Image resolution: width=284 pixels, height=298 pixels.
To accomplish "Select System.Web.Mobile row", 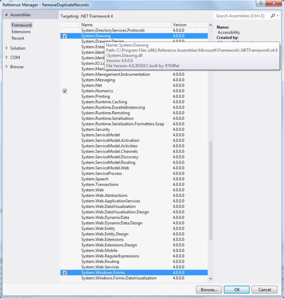I will (x=134, y=251).
